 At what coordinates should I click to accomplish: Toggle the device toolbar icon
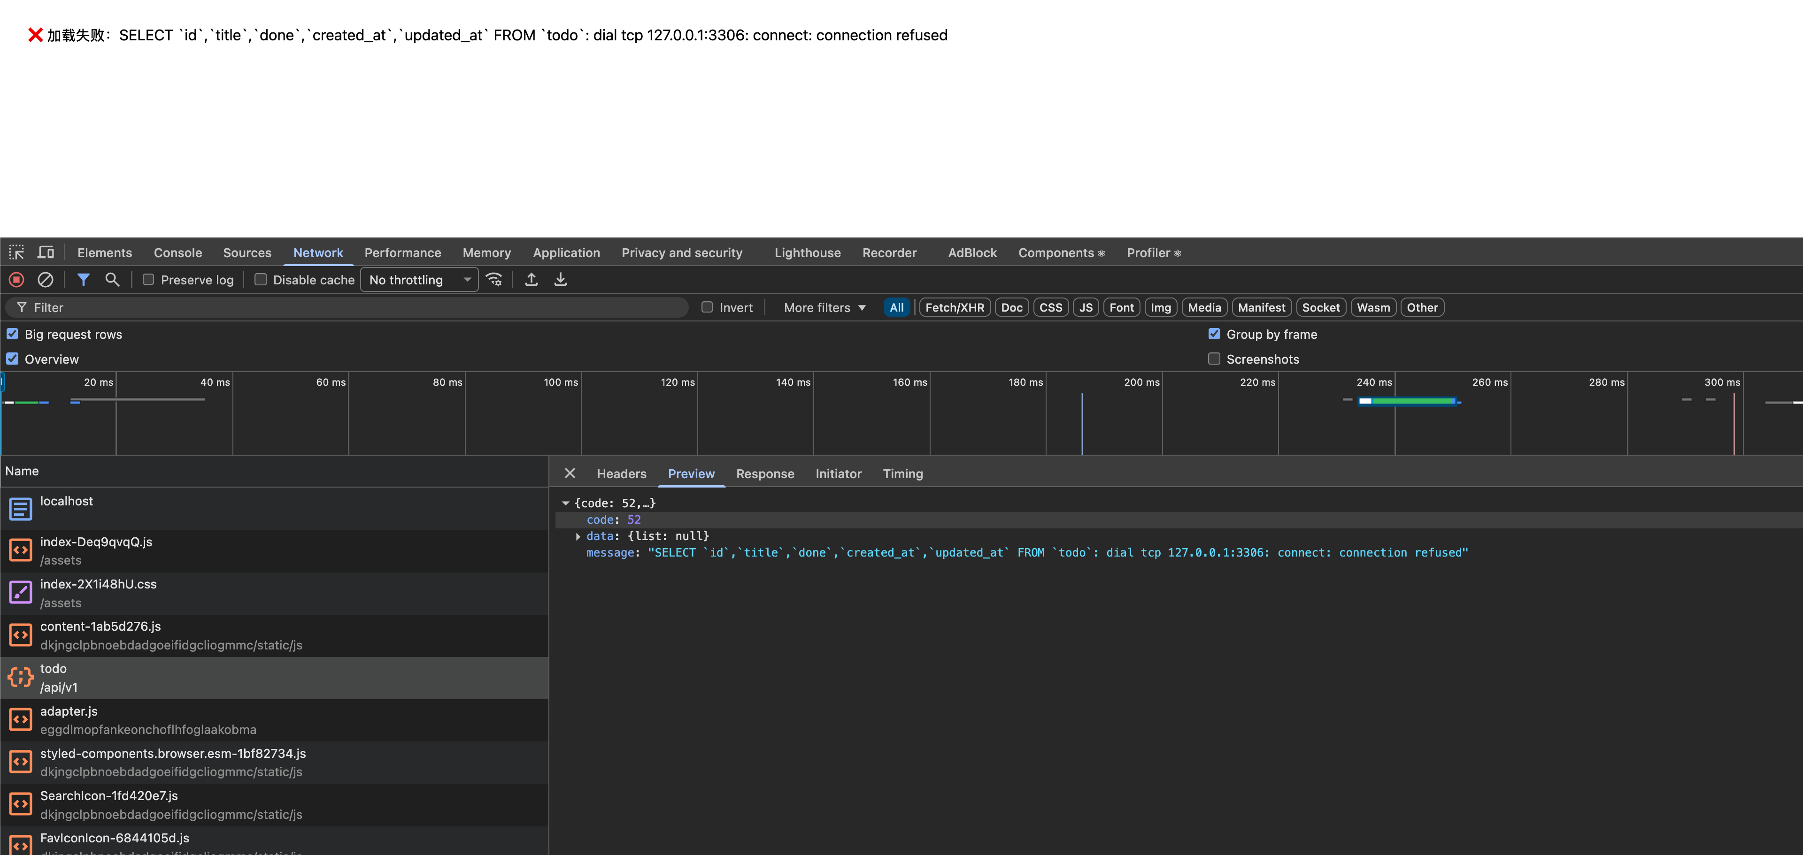pos(46,252)
